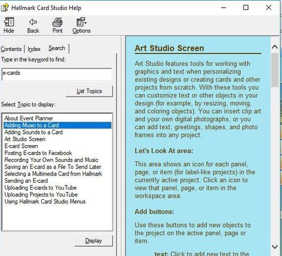
Task: Close the Hallmark Card Studio Help window
Action: coord(268,8)
